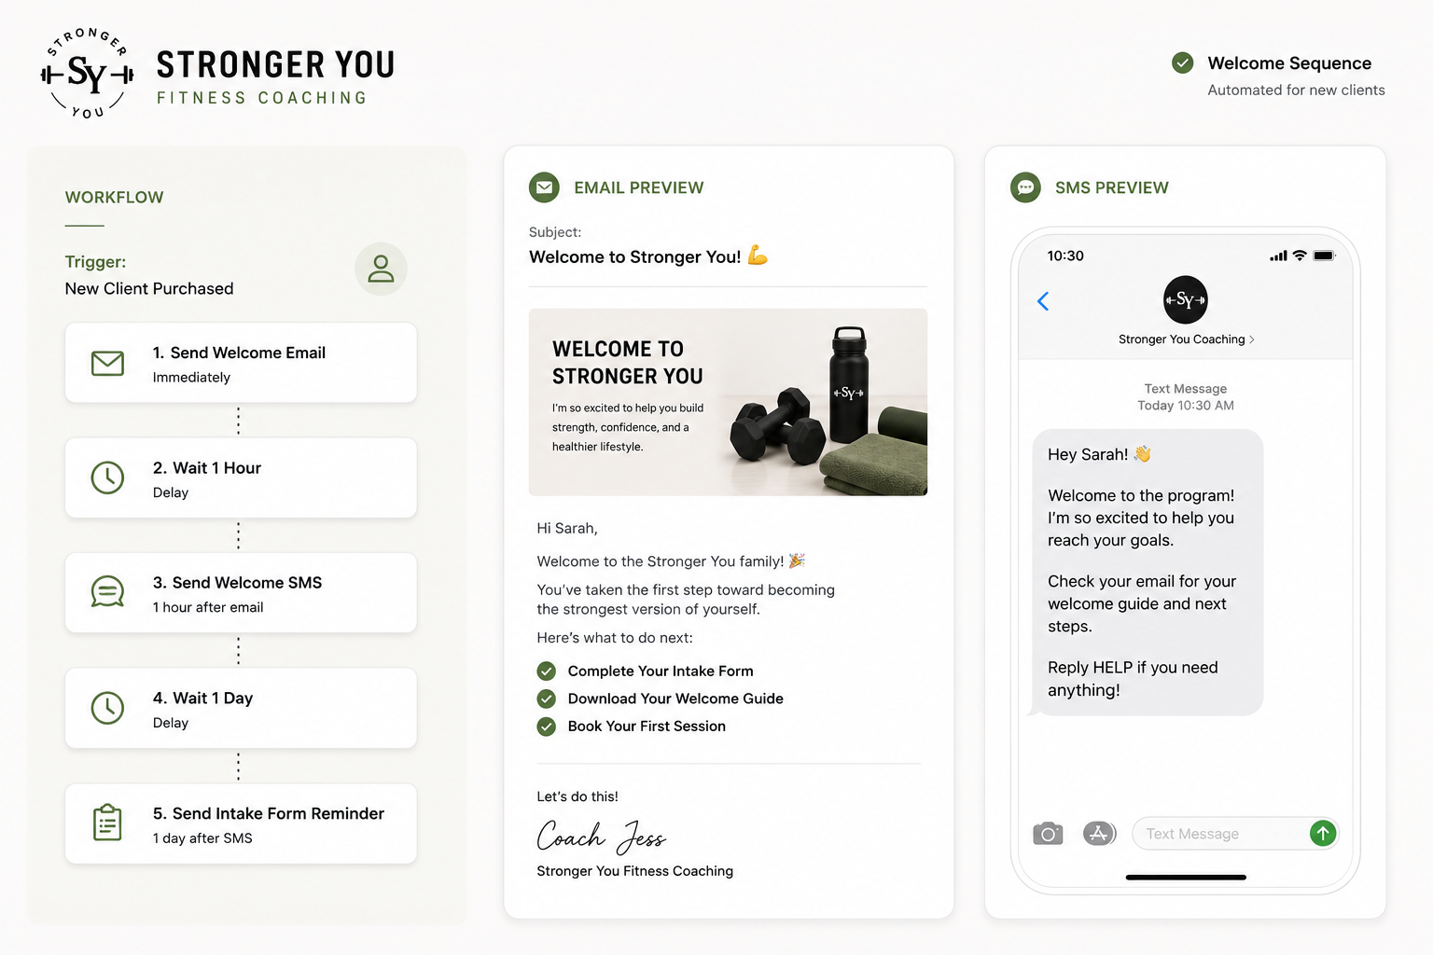
Task: Click the Hey Sarah SMS message bubble
Action: (1146, 573)
